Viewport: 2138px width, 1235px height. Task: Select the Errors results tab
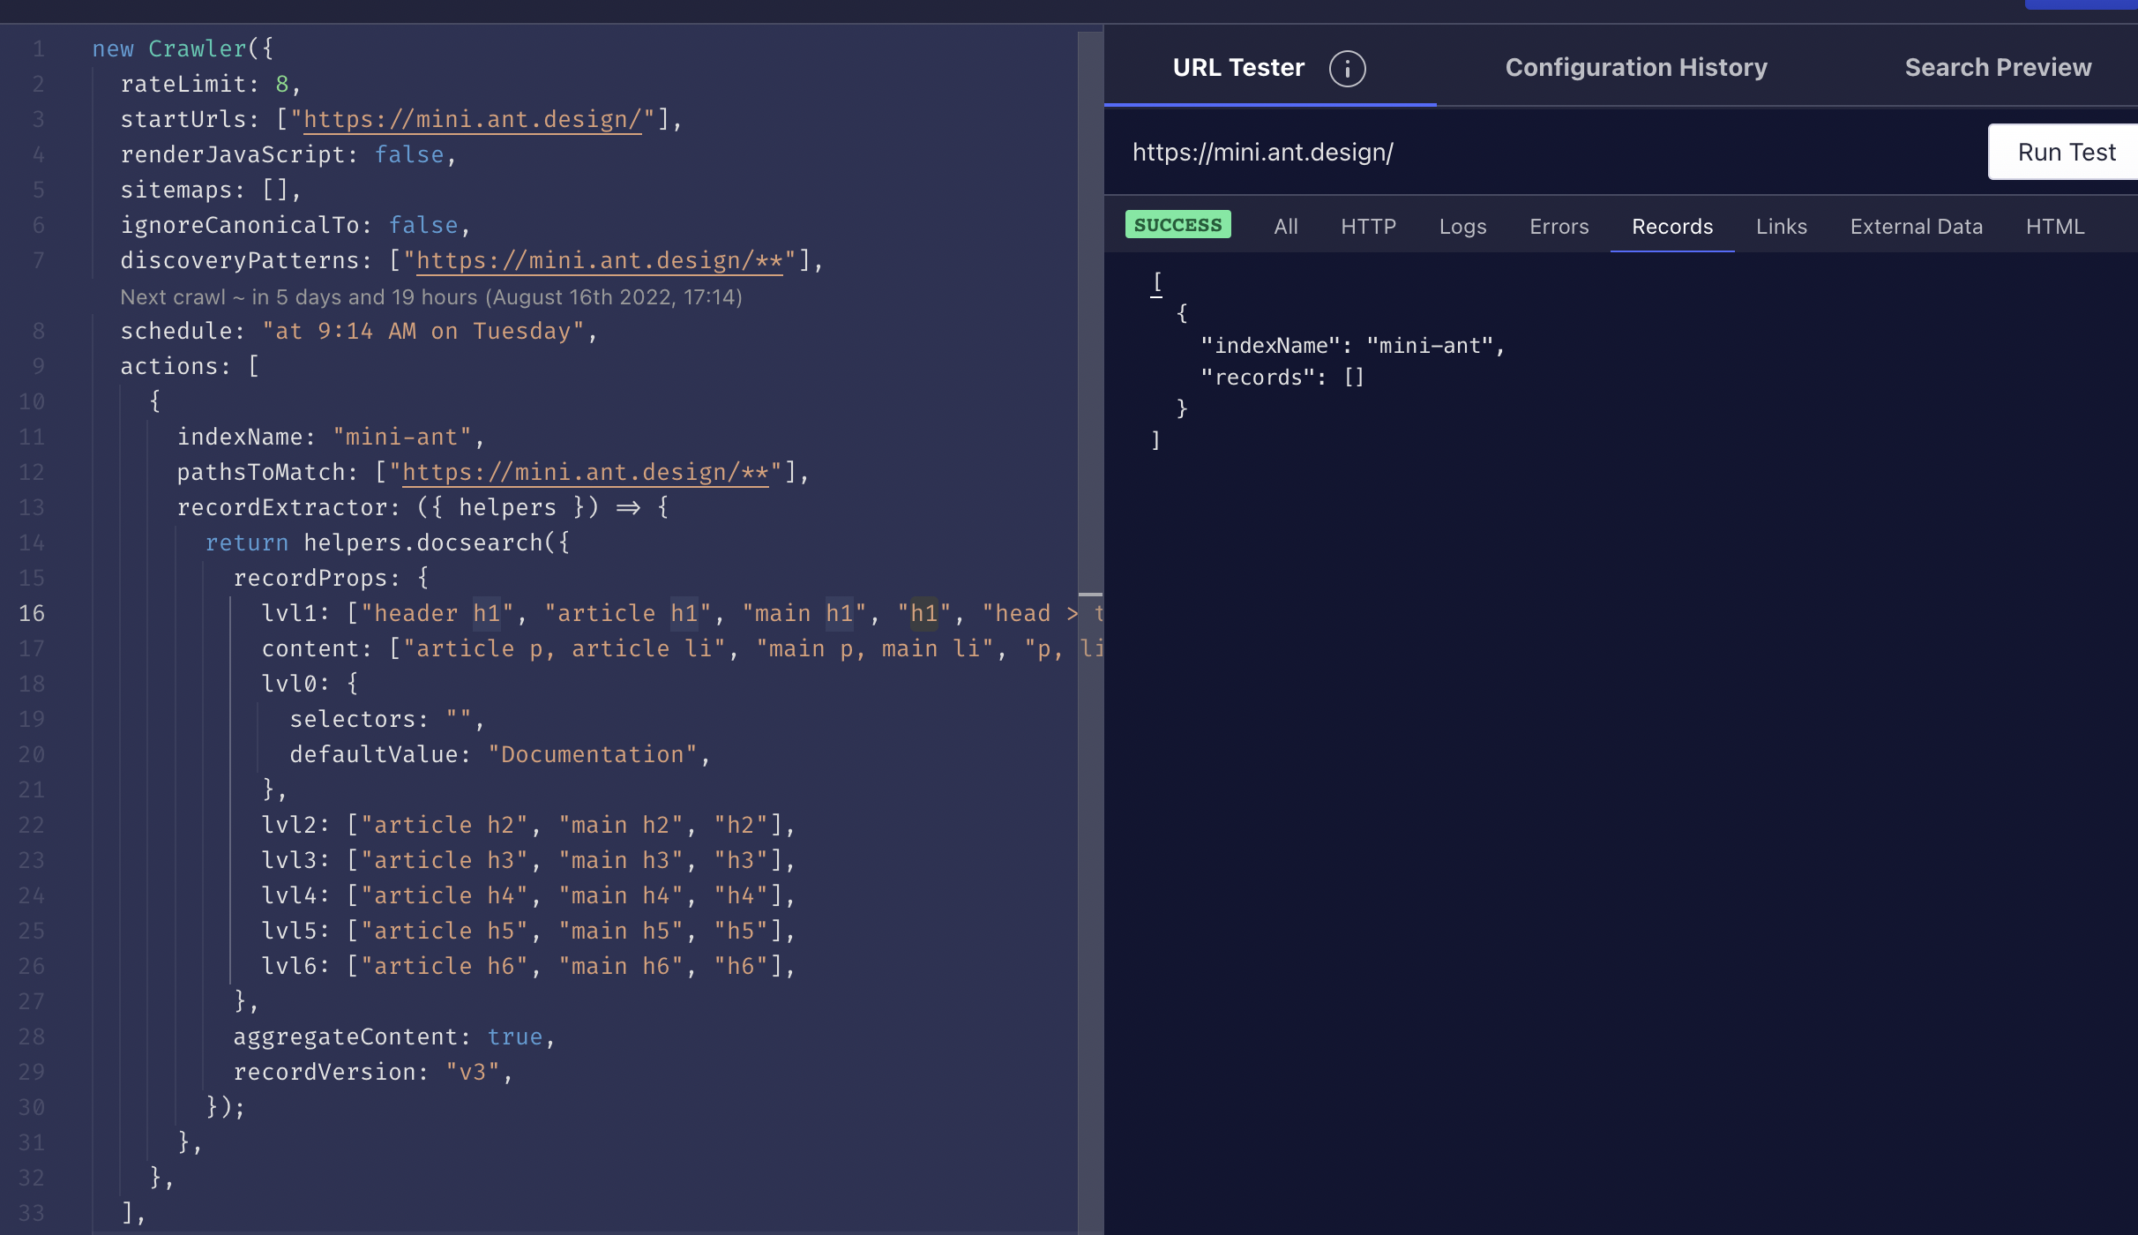tap(1559, 227)
